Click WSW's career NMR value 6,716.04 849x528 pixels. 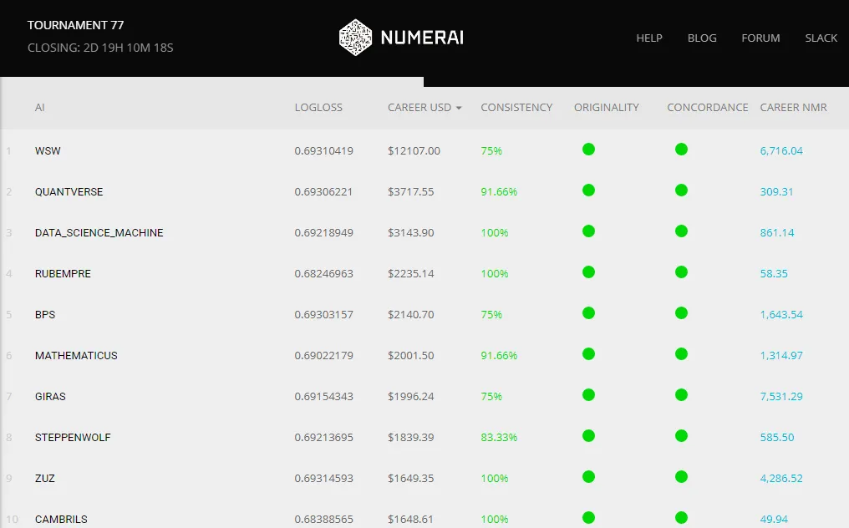tap(781, 151)
